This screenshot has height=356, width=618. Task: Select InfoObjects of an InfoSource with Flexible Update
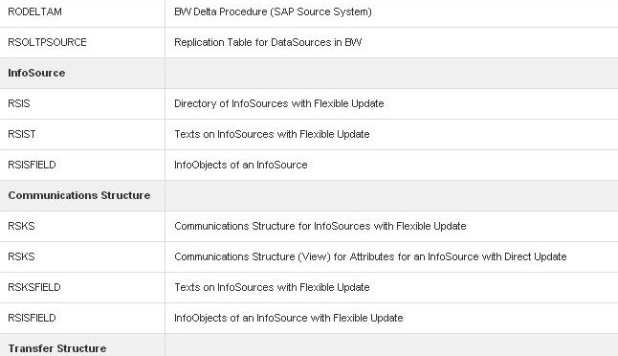click(x=289, y=318)
